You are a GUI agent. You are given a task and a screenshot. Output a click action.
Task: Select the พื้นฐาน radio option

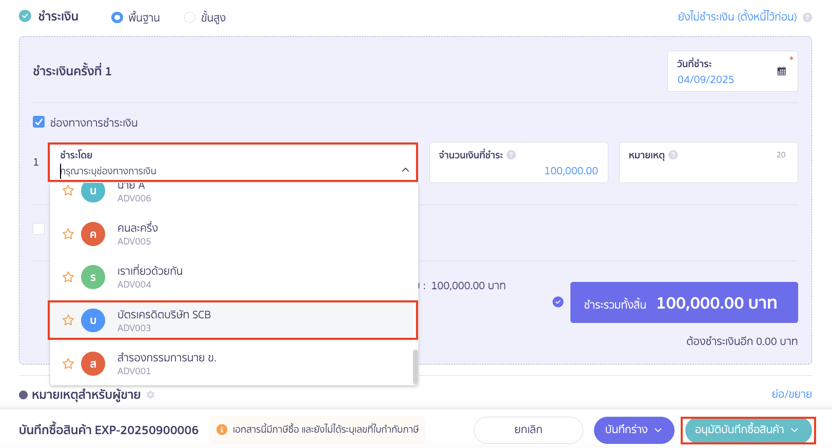point(117,17)
